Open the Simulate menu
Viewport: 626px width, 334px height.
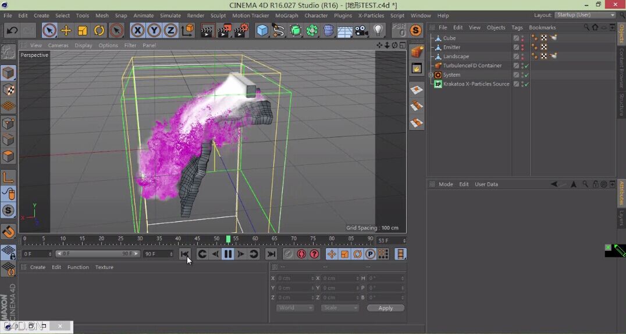coord(170,16)
